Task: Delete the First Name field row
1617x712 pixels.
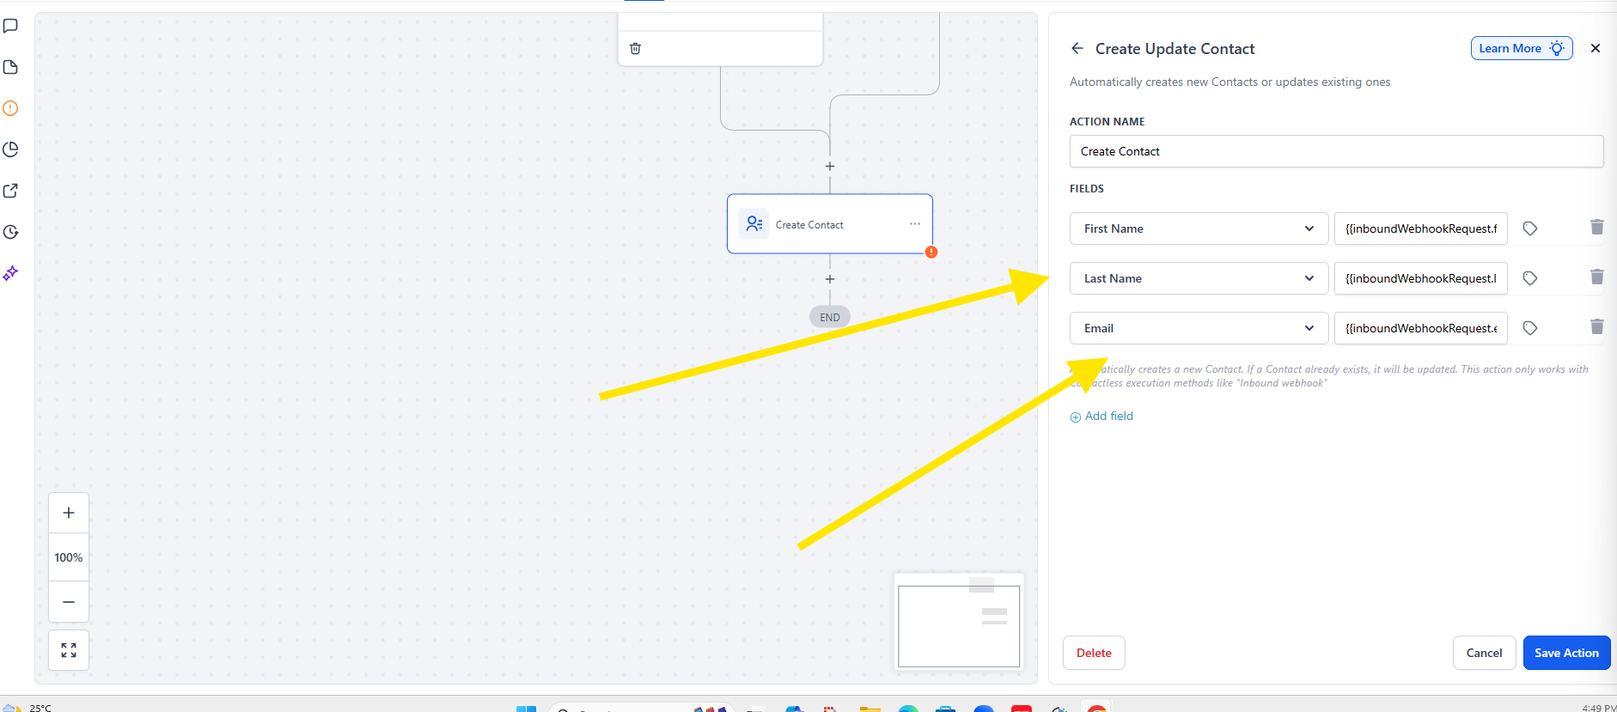Action: [x=1596, y=228]
